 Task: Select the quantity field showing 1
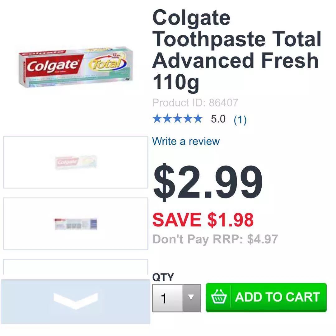point(168,298)
